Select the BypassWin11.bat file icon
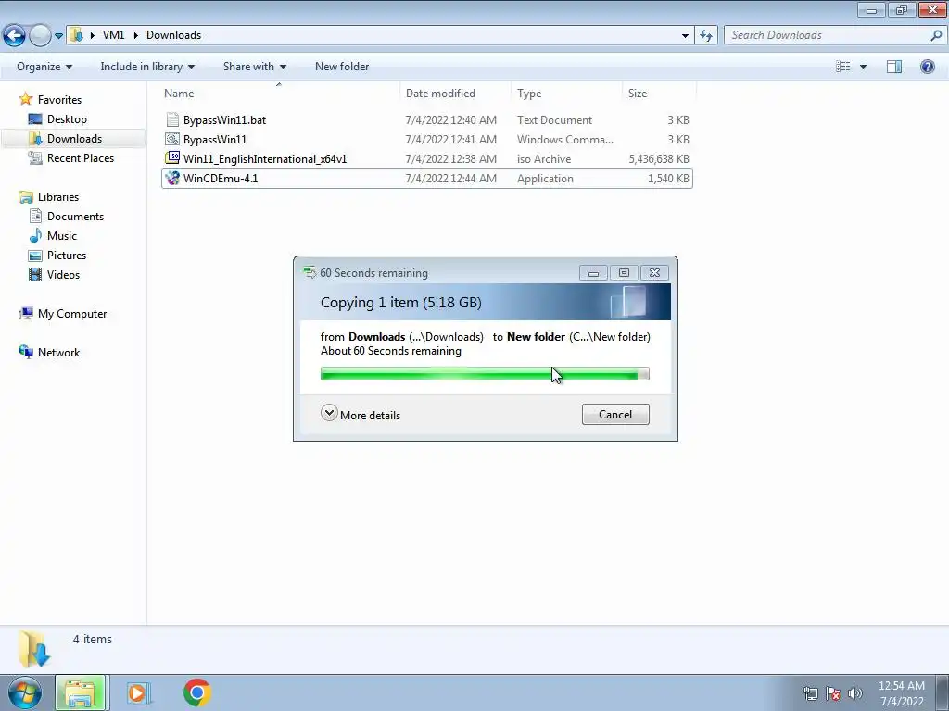Viewport: 949px width, 711px height. coord(172,119)
